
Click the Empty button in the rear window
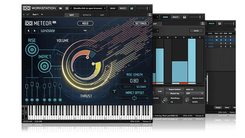(x=218, y=107)
